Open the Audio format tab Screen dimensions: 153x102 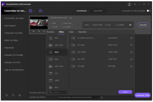click(x=71, y=32)
